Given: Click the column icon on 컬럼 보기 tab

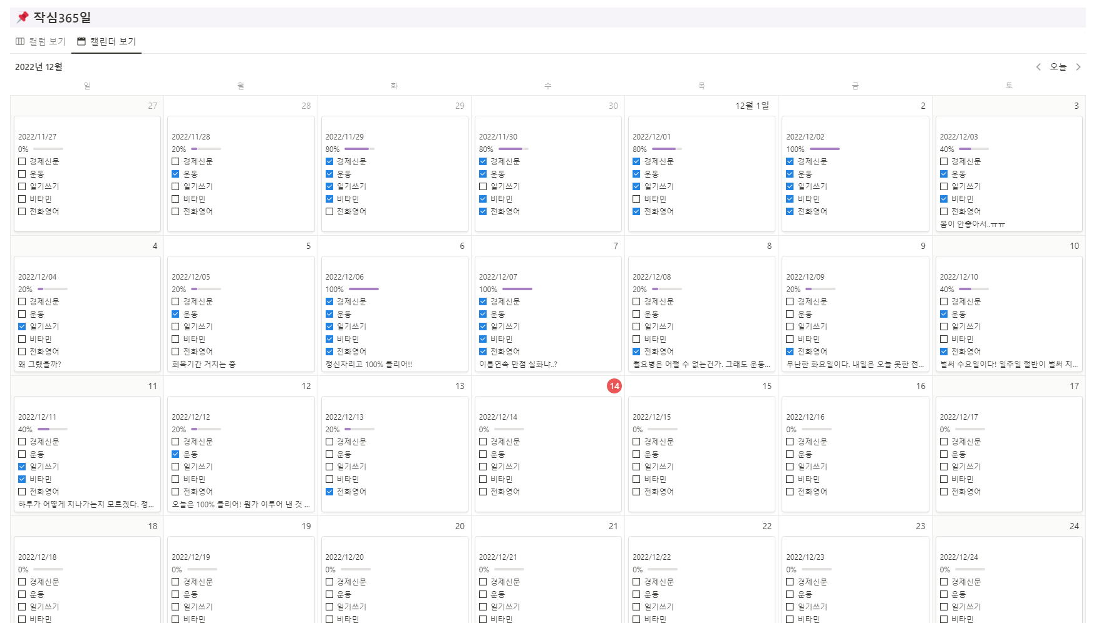Looking at the screenshot, I should coord(20,41).
